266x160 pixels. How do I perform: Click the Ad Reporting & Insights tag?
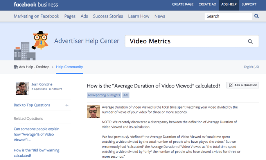click(104, 95)
